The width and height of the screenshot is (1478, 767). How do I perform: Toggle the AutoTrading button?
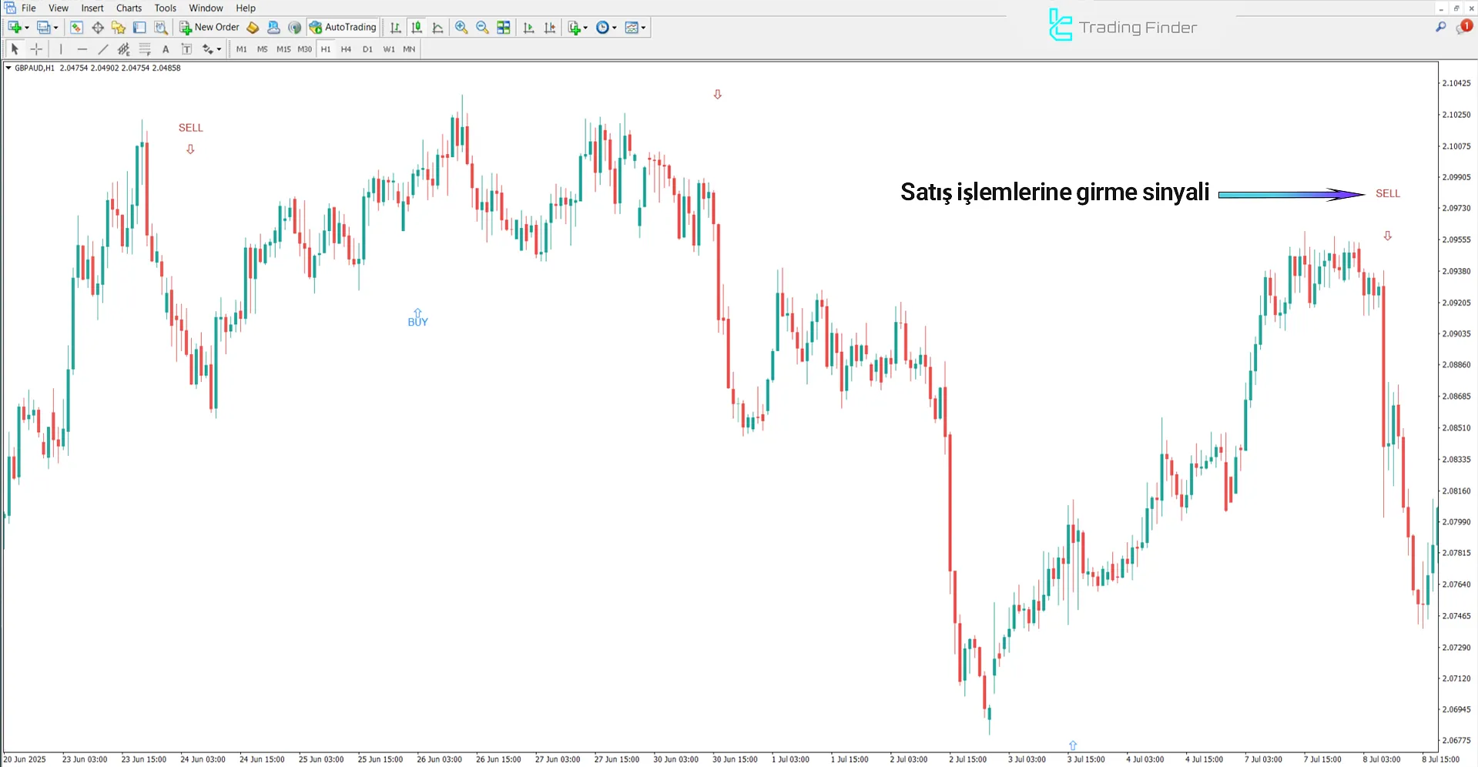click(343, 28)
